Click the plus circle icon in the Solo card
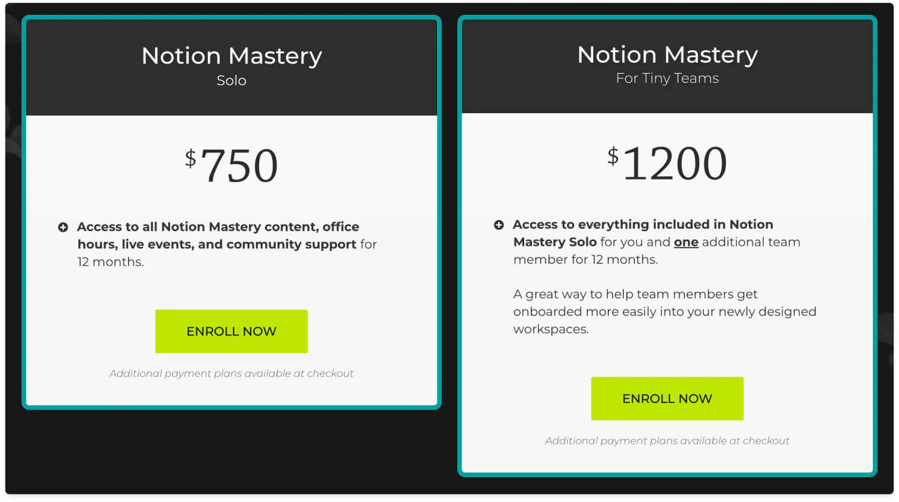The image size is (899, 502). (63, 227)
